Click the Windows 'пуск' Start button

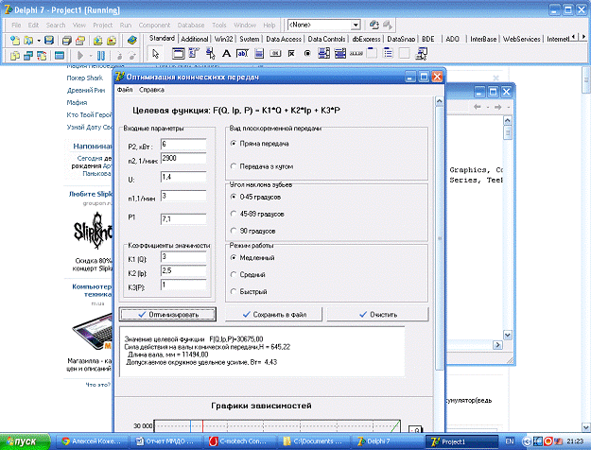pos(24,441)
